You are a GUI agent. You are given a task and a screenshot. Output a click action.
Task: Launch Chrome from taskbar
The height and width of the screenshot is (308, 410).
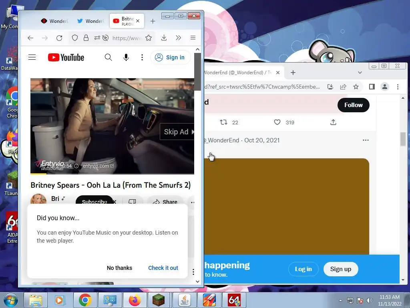coord(85,300)
